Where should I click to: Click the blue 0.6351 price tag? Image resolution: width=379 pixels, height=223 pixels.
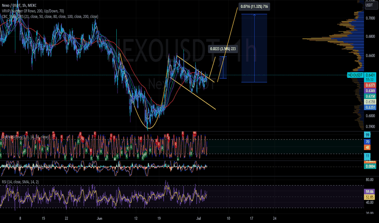[x=370, y=107]
